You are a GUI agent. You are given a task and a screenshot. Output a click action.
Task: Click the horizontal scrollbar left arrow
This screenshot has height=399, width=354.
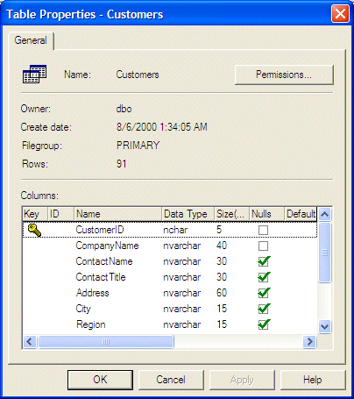30,341
